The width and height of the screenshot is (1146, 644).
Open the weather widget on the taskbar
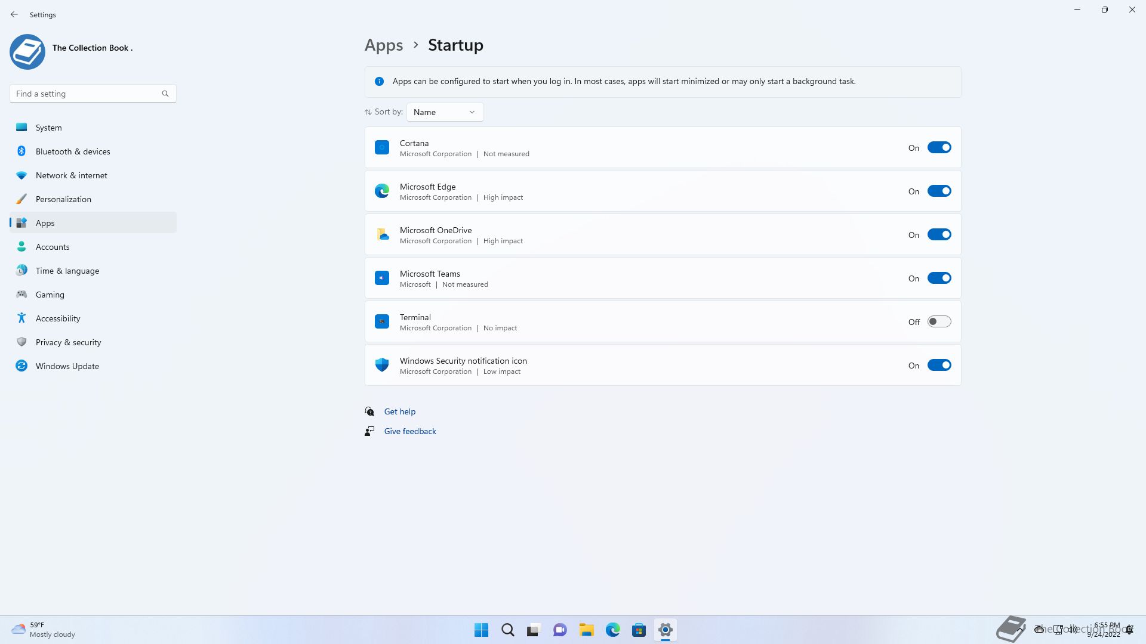(44, 630)
